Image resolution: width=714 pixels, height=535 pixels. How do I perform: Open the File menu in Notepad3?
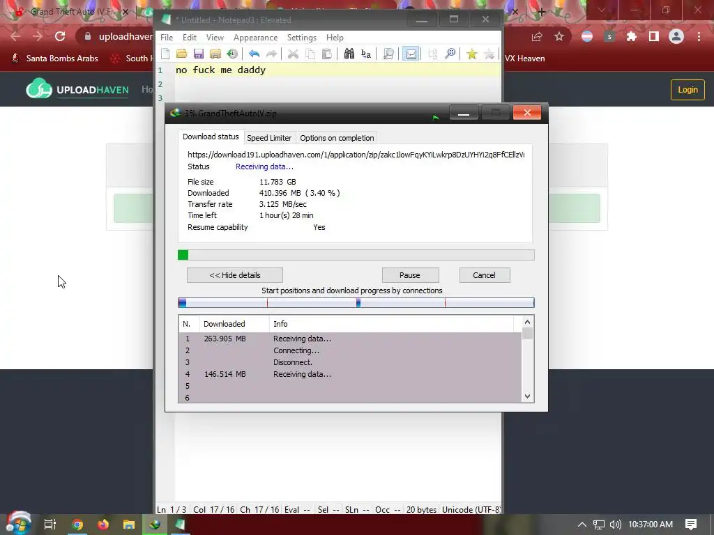(167, 38)
